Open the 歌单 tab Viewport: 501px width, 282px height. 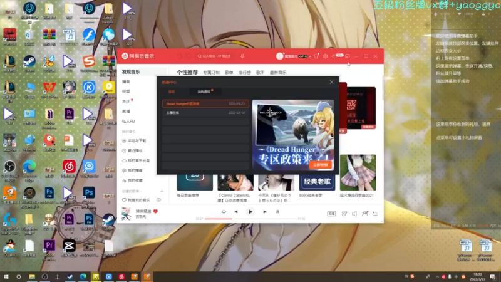click(x=229, y=73)
